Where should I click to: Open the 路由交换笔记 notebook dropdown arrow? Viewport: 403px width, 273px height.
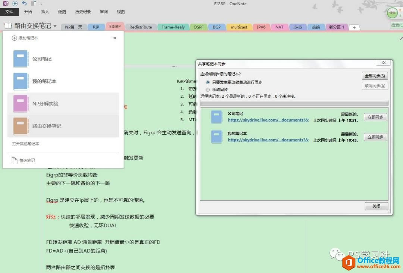(54, 25)
